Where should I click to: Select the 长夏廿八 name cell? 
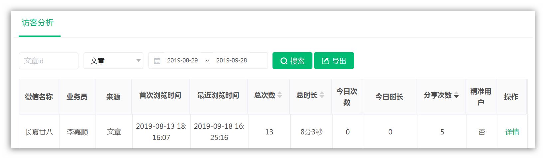(x=39, y=132)
